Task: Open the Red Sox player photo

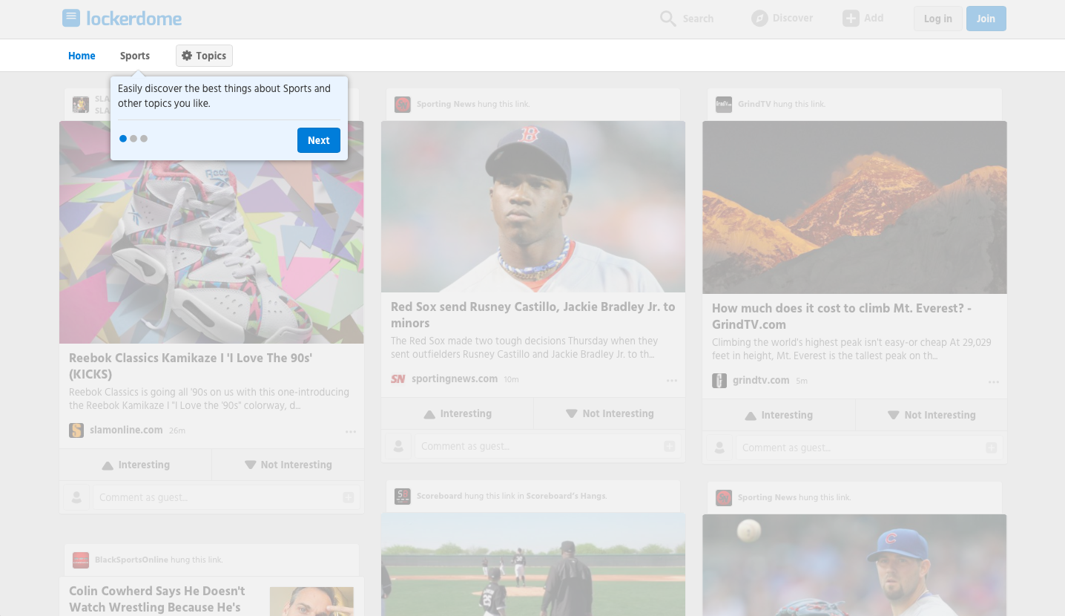Action: (533, 206)
